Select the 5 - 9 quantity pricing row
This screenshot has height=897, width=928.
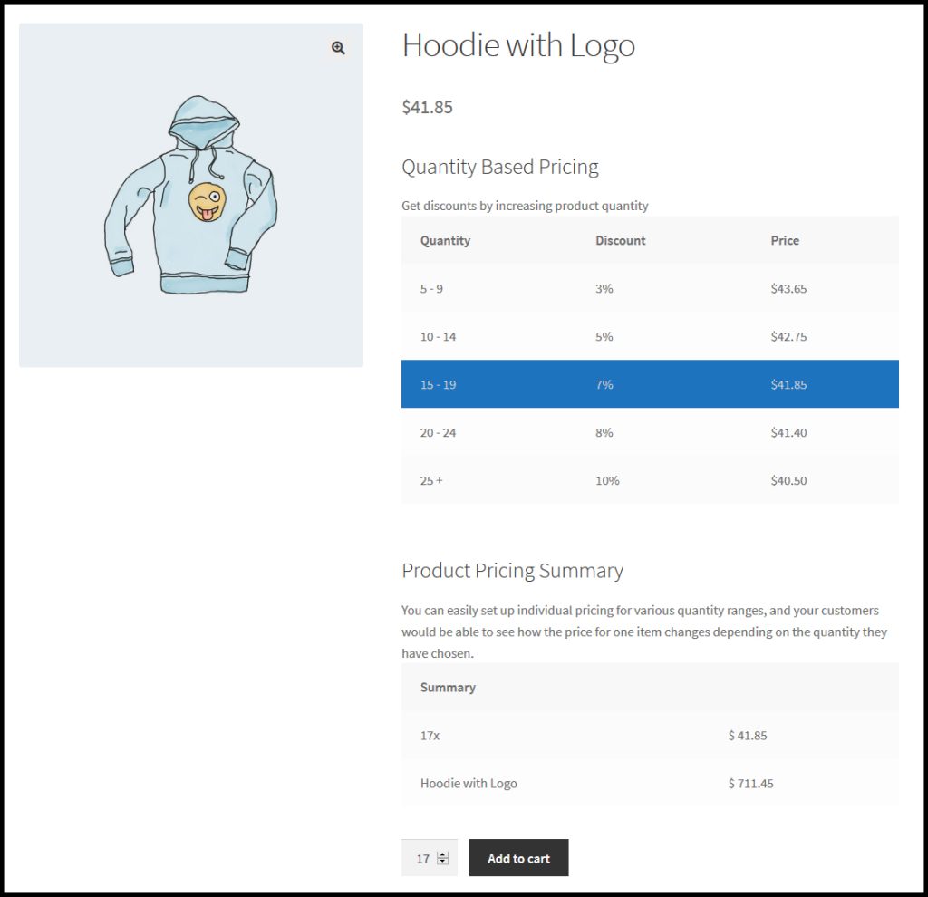[x=650, y=289]
